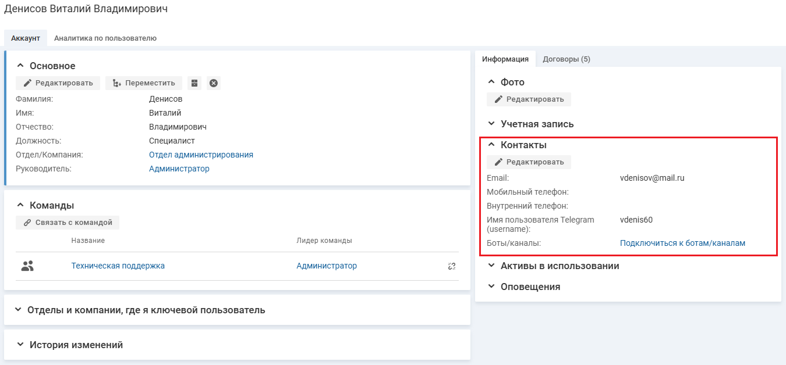Image resolution: width=786 pixels, height=365 pixels.
Task: Click Связать с командой button
Action: pyautogui.click(x=68, y=223)
